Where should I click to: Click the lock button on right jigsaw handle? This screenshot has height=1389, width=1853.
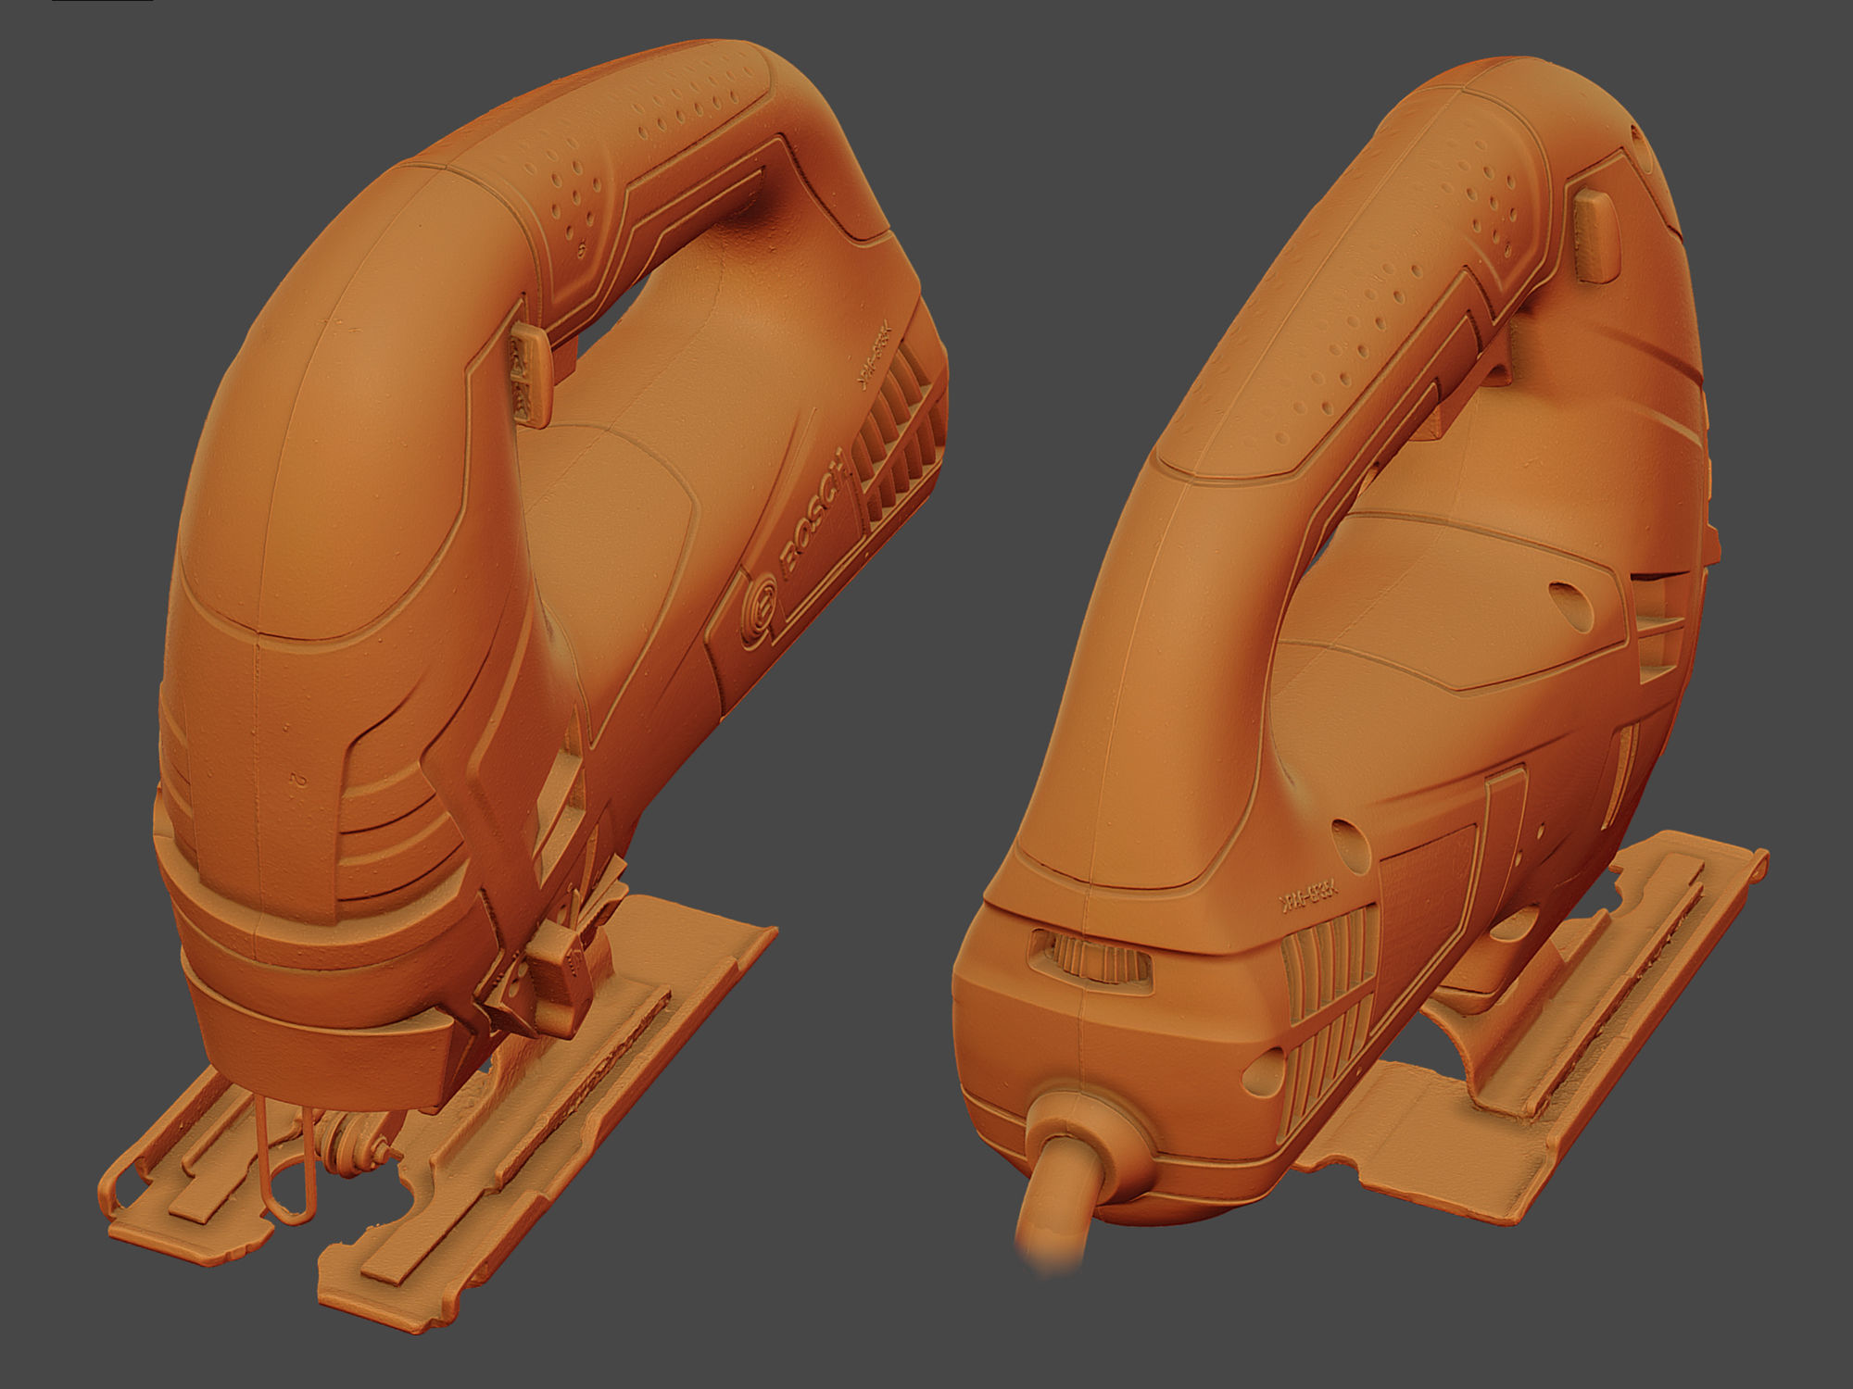pos(1597,233)
